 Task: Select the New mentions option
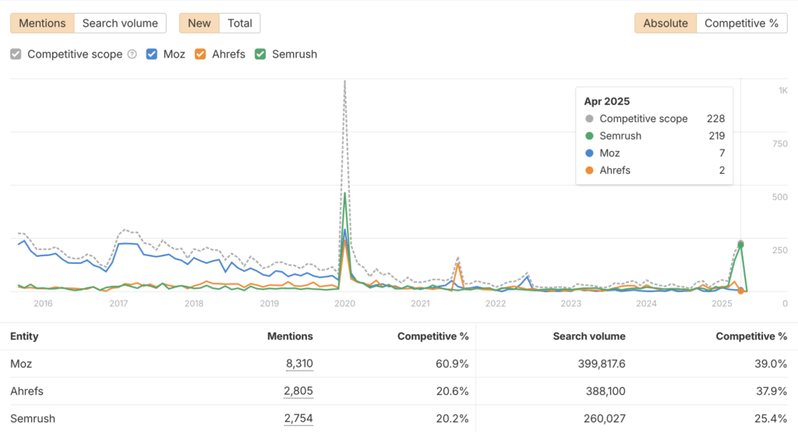pyautogui.click(x=199, y=23)
